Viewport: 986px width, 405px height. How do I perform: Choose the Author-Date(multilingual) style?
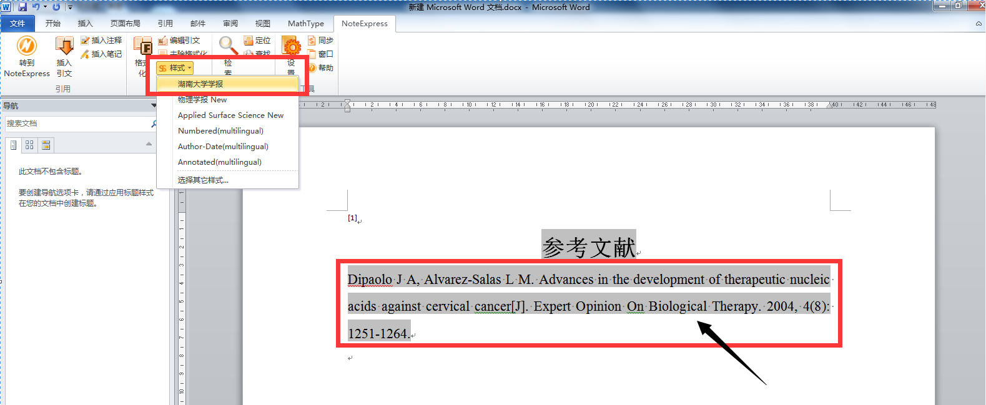click(x=227, y=147)
